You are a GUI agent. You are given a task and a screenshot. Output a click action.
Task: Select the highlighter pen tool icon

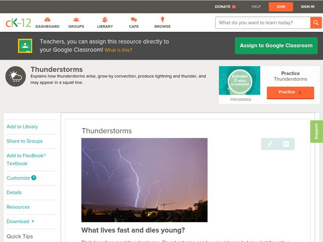click(270, 144)
